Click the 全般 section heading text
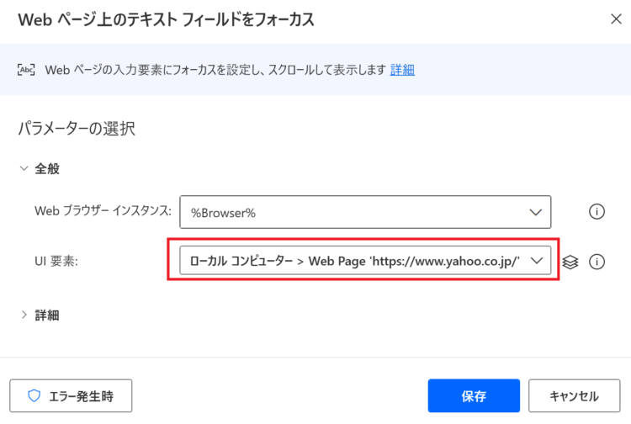Screen dimensions: 631x424 pyautogui.click(x=47, y=168)
